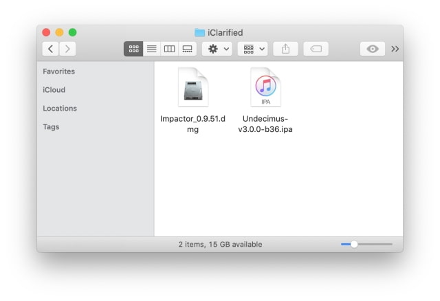Viewport: 440px width, 301px height.
Task: Switch to column view mode
Action: 169,49
